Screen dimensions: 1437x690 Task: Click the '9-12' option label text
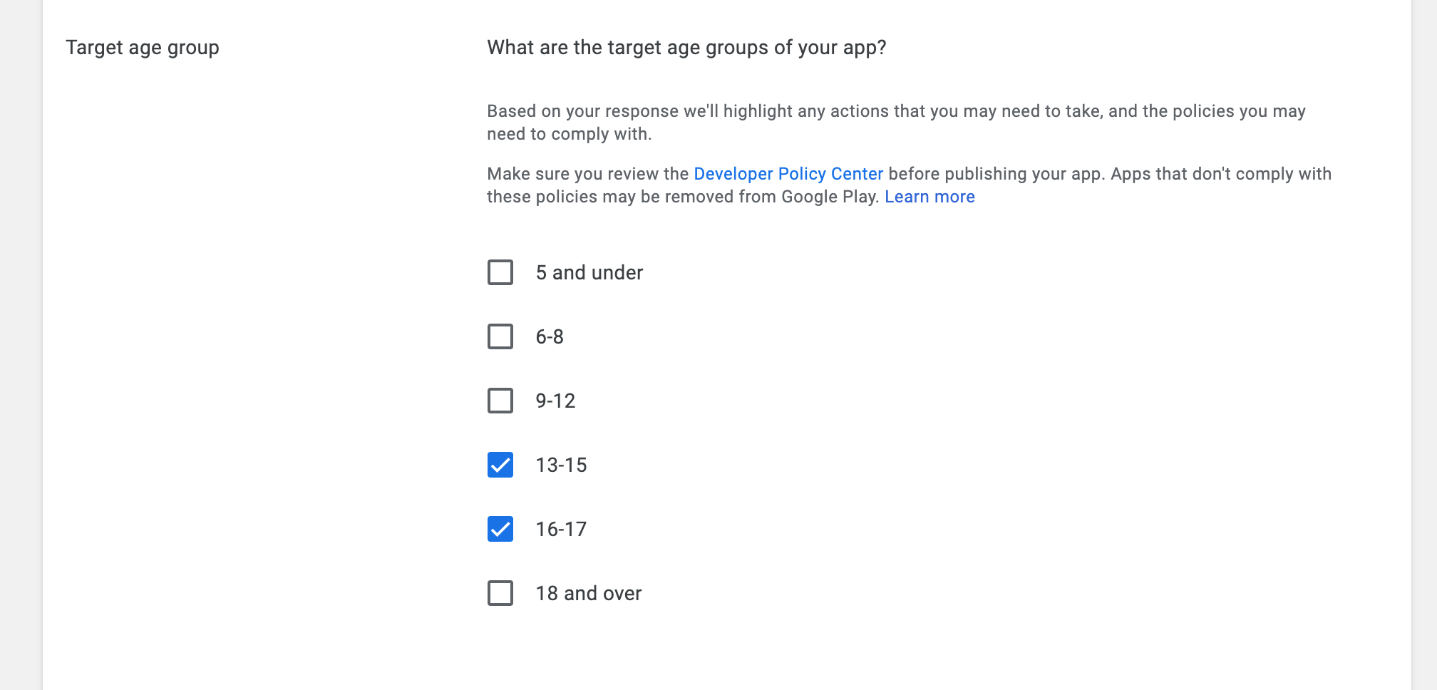coord(555,401)
